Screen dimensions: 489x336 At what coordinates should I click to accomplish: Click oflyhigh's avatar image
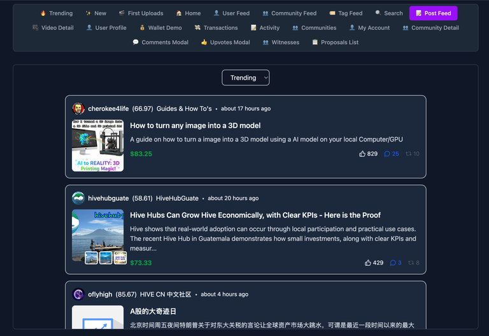tap(78, 294)
